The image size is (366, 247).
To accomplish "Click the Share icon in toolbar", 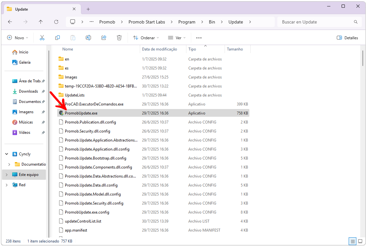I will pos(104,38).
